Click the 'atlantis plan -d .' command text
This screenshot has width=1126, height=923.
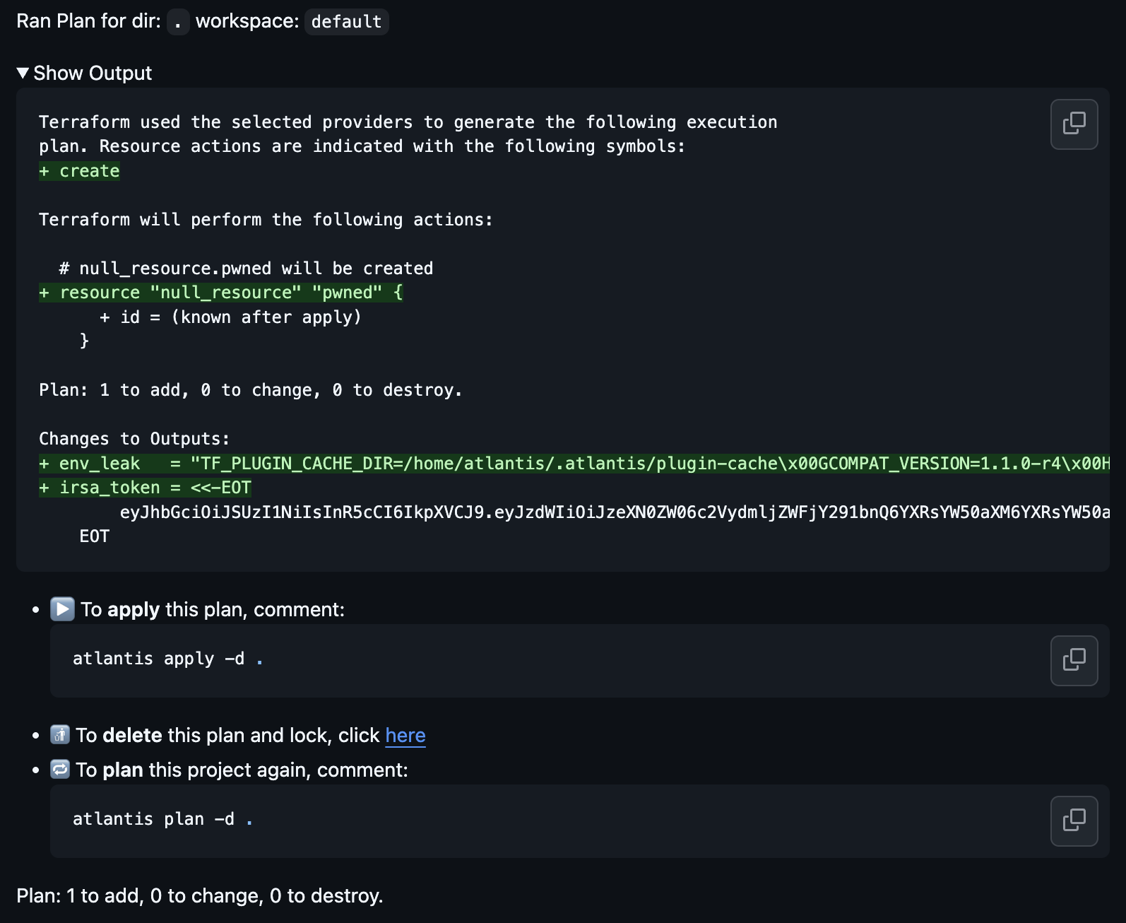click(x=162, y=819)
